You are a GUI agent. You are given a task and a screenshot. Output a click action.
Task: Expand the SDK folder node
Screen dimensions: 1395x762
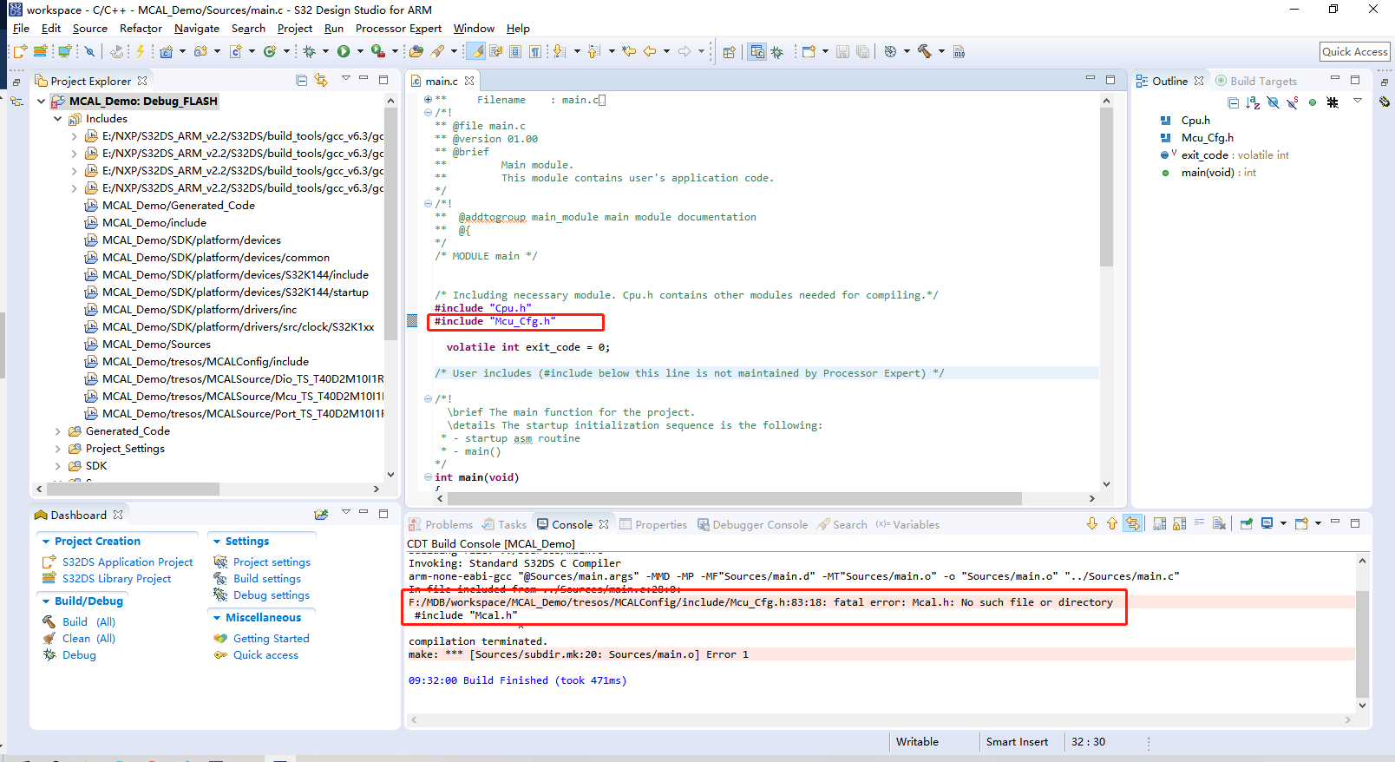58,466
